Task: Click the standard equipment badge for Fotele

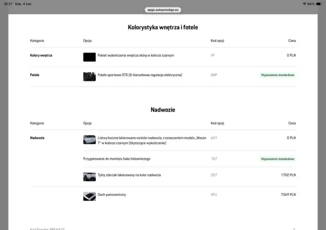Action: 277,75
